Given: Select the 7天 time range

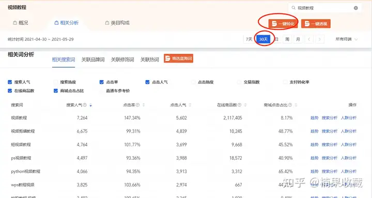Looking at the screenshot, I should (249, 39).
